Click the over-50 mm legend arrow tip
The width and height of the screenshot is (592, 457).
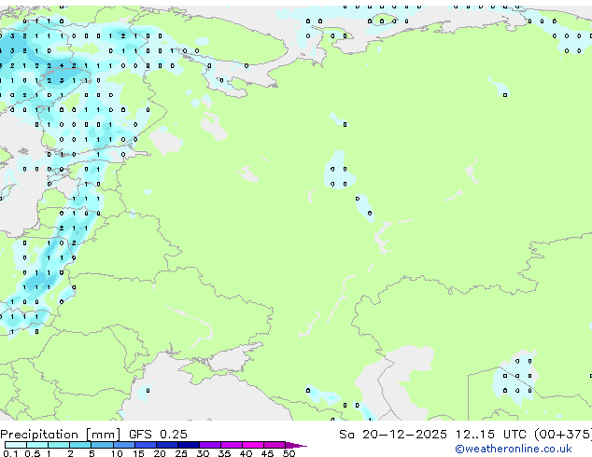coord(296,445)
